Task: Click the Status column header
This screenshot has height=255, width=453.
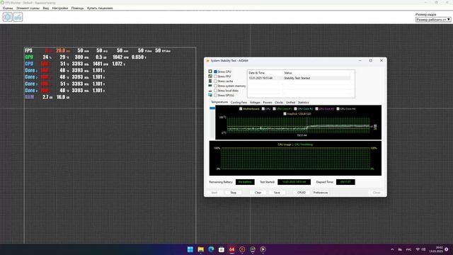Action: [288, 73]
